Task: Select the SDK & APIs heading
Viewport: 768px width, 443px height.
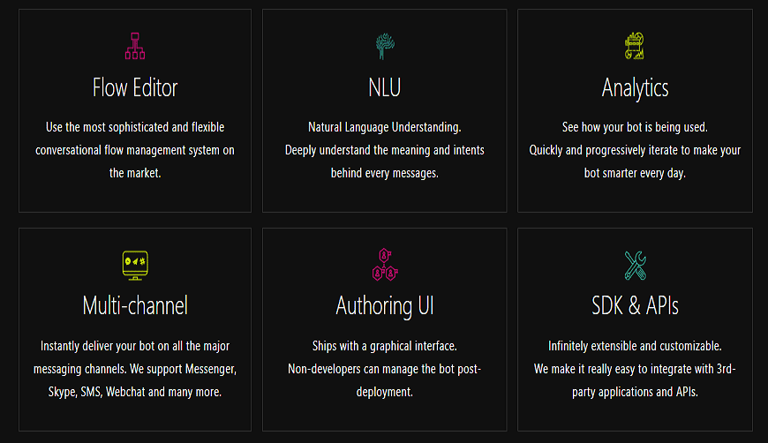Action: point(636,306)
